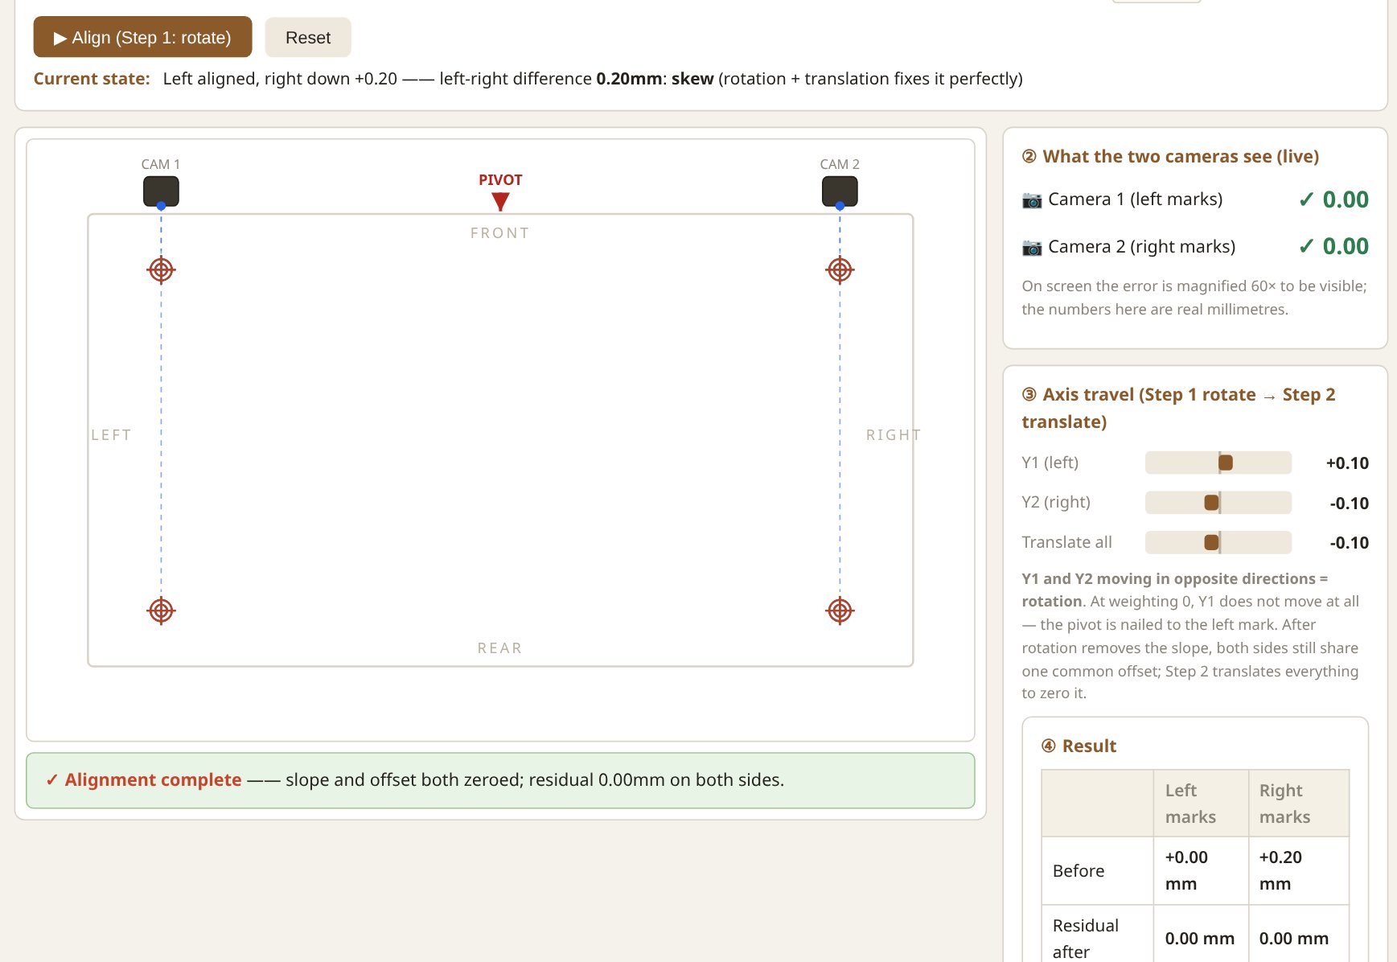Click the CAM 1 camera icon

(161, 191)
